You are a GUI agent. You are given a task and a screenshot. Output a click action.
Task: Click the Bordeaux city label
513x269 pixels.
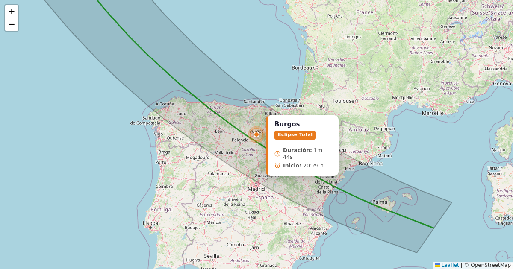[303, 67]
